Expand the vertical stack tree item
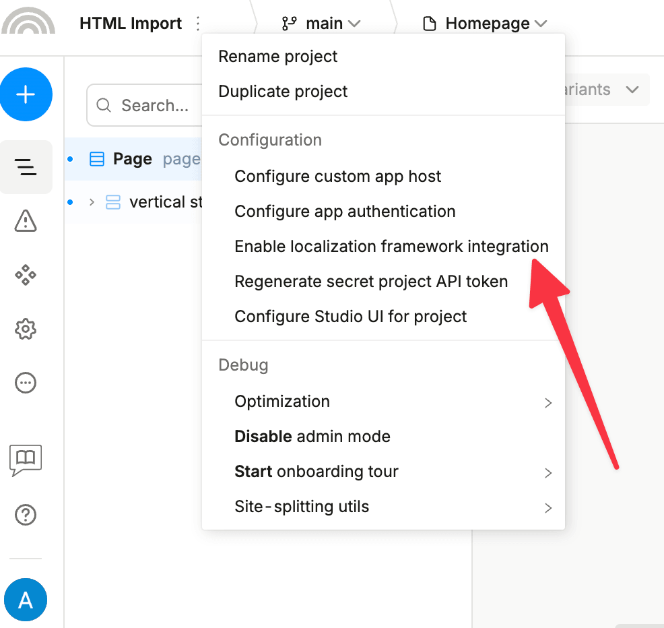The width and height of the screenshot is (664, 628). [92, 202]
